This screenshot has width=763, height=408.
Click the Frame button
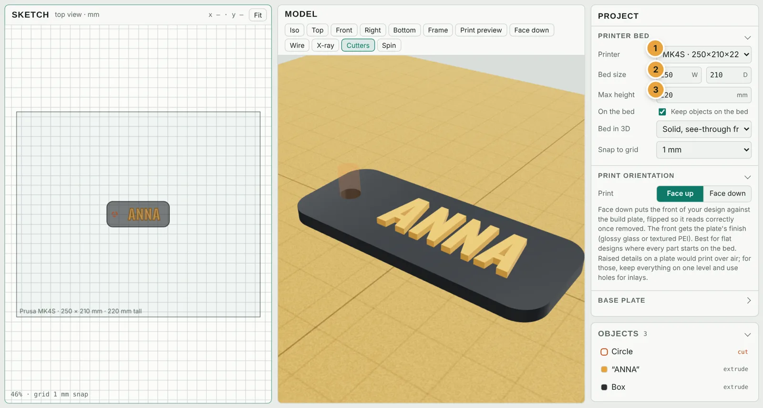(438, 30)
